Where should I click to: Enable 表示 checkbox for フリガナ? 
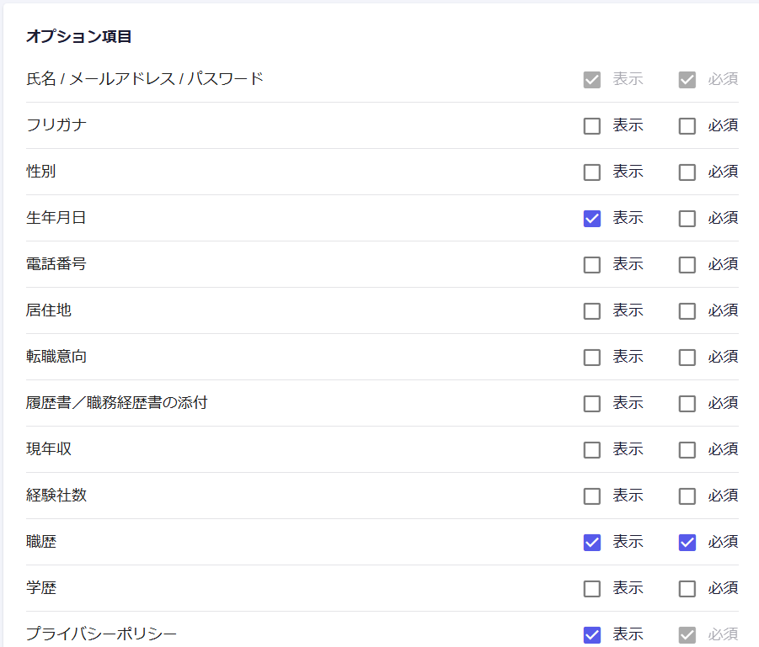(592, 126)
